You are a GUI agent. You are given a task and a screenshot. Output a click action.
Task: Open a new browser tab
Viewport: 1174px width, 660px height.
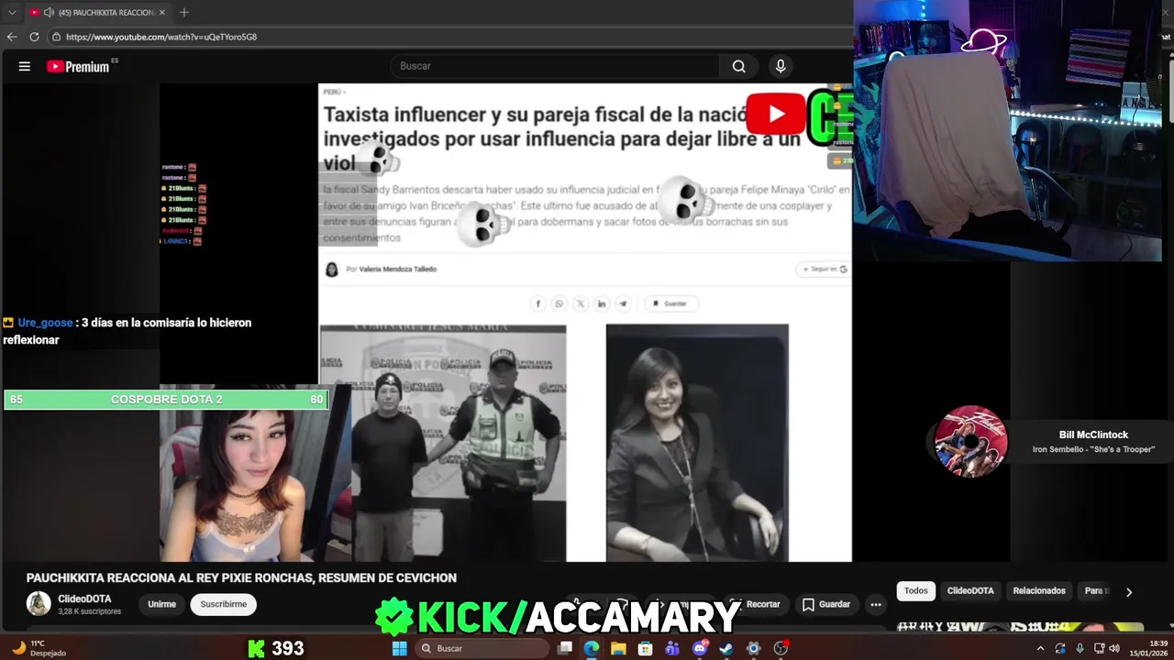coord(184,12)
